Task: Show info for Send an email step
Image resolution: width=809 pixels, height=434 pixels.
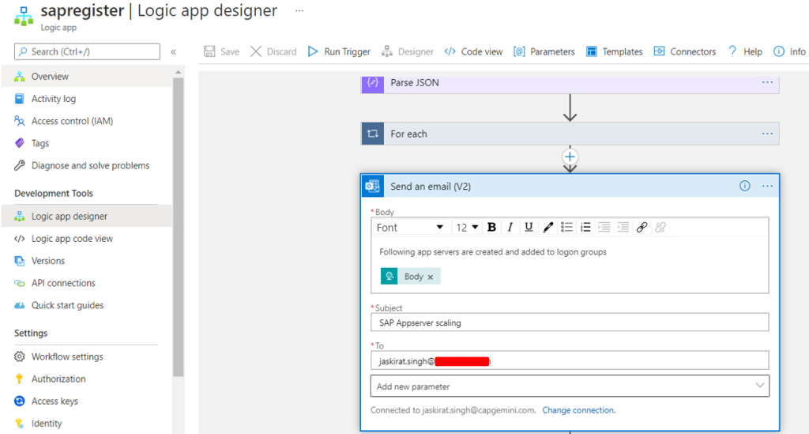Action: (x=744, y=186)
